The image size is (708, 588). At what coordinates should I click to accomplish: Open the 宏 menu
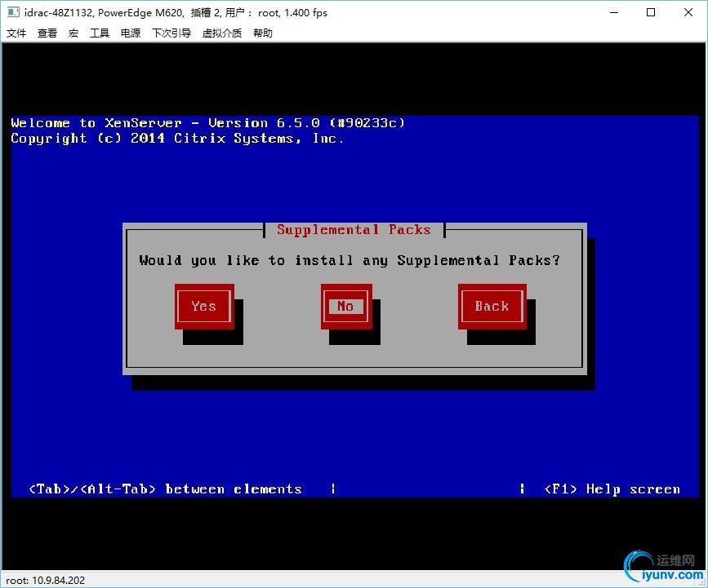pos(73,33)
